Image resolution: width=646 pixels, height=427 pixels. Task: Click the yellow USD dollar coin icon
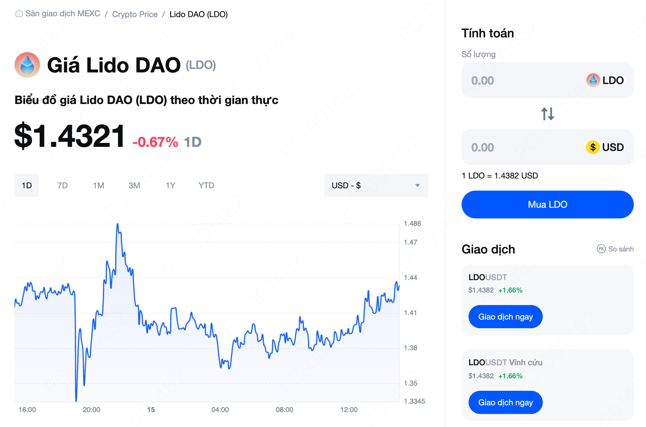(x=593, y=147)
